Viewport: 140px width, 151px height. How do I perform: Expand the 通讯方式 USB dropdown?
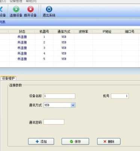(x=73, y=105)
